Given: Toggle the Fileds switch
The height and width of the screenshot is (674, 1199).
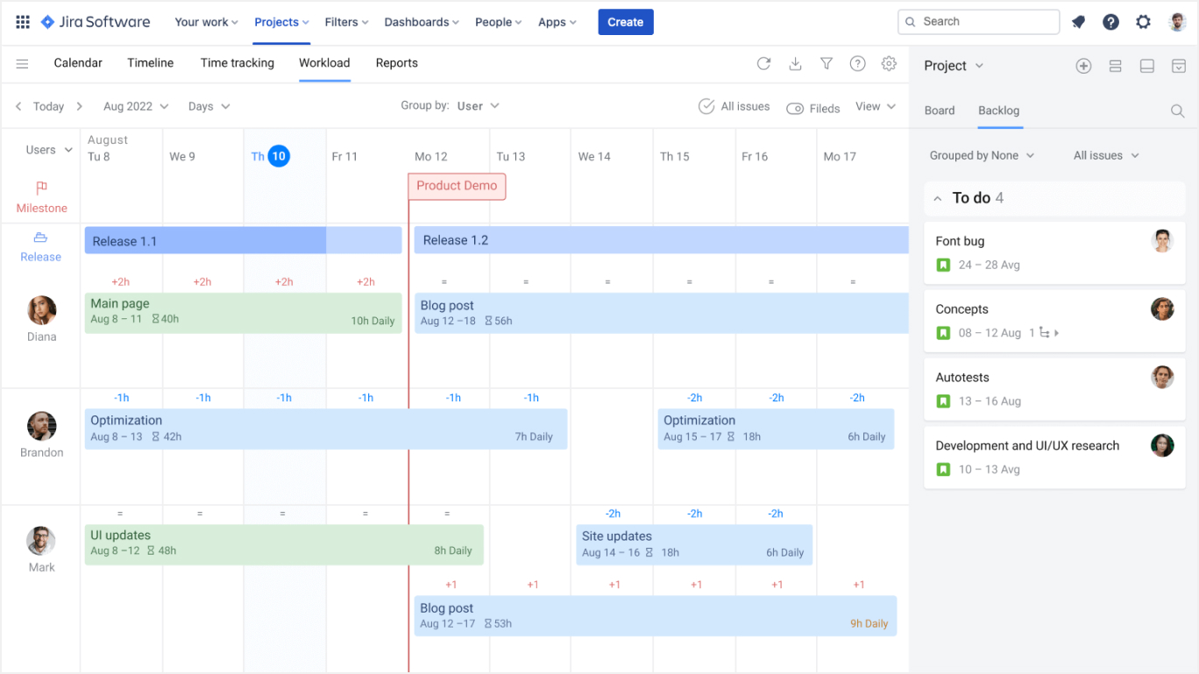Looking at the screenshot, I should pyautogui.click(x=795, y=109).
